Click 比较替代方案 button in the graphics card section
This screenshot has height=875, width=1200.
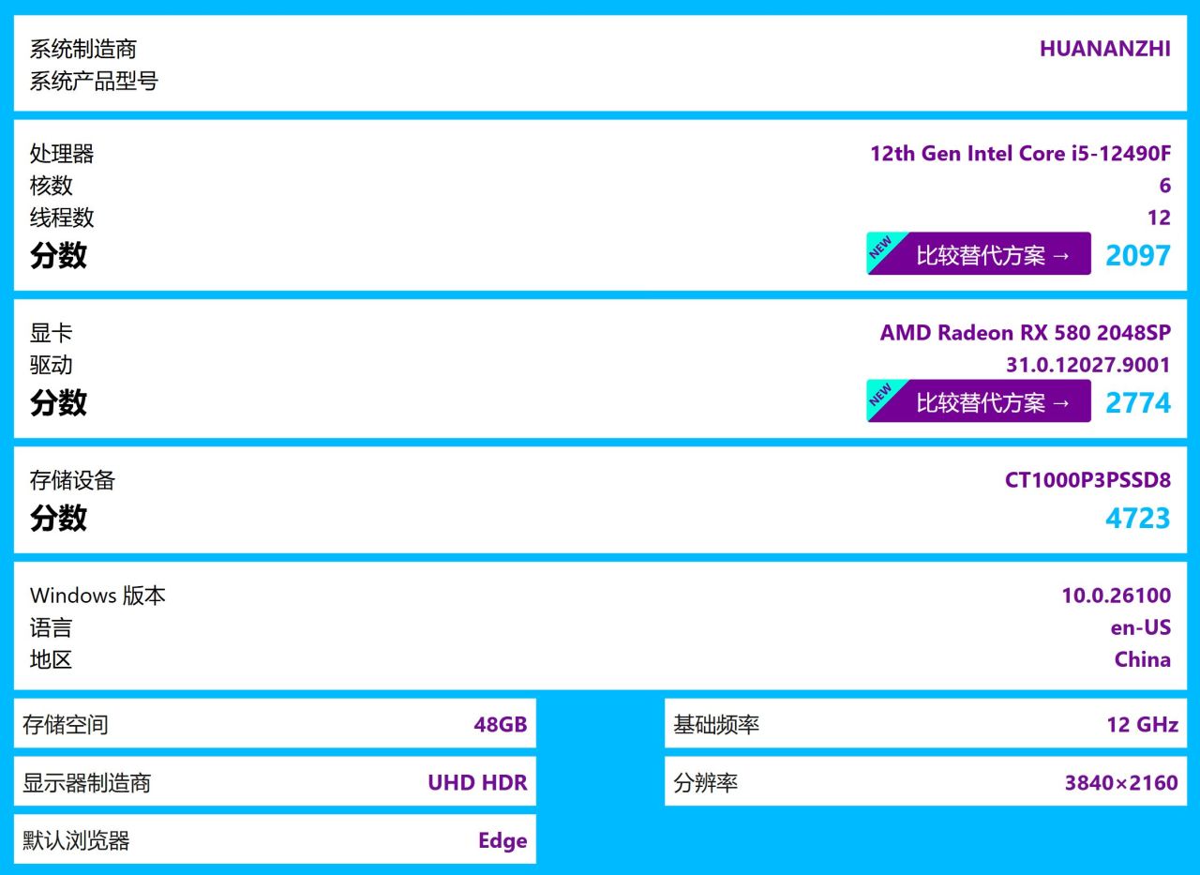click(x=979, y=401)
